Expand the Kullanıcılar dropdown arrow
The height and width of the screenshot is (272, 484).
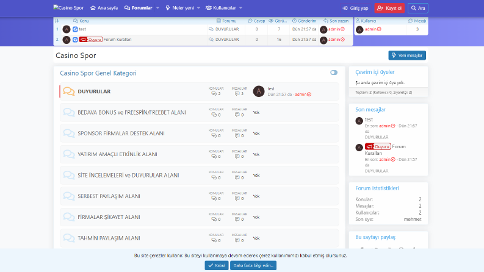[240, 8]
